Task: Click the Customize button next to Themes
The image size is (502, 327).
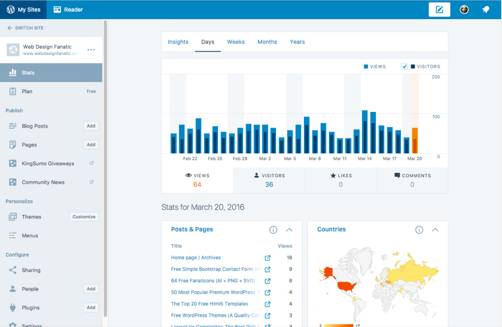Action: click(x=84, y=217)
